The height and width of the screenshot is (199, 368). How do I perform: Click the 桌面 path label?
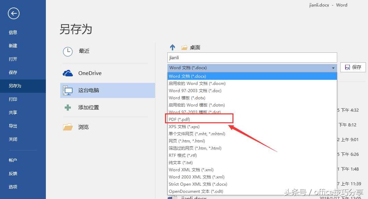[195, 48]
